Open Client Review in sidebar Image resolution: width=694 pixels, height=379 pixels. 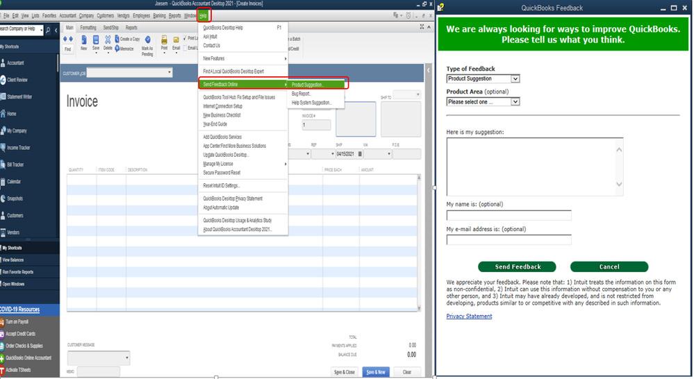click(x=14, y=80)
